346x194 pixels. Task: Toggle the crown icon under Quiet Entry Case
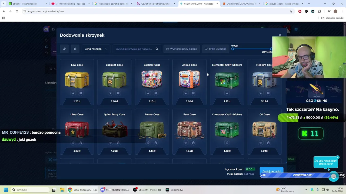111,143
